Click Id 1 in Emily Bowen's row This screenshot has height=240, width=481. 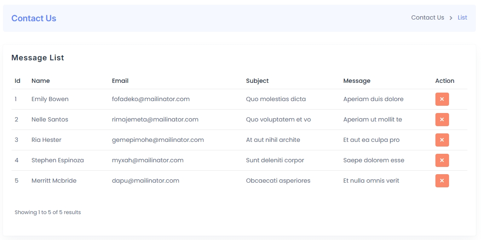[x=16, y=99]
